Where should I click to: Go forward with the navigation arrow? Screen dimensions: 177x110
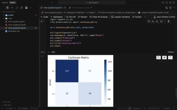coord(55,3)
